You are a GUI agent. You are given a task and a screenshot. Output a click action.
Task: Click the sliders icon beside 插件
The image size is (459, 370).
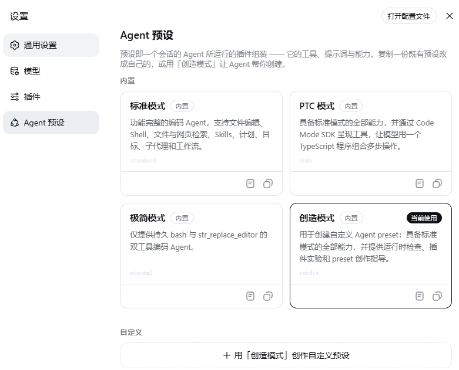15,97
